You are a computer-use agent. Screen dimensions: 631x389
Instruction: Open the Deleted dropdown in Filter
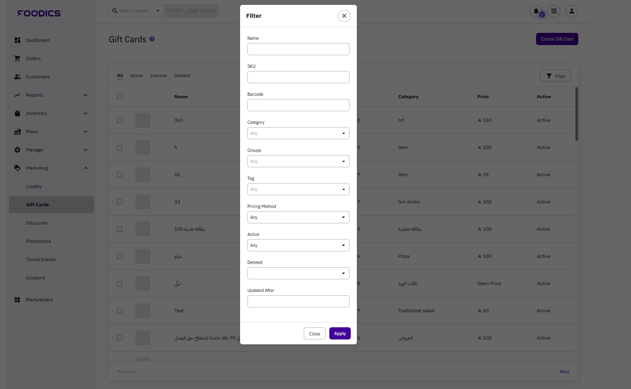pos(298,273)
